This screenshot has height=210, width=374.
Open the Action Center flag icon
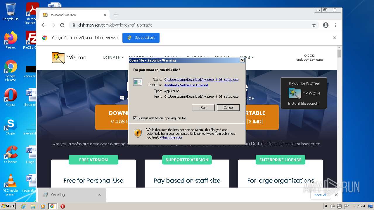pyautogui.click(x=346, y=206)
